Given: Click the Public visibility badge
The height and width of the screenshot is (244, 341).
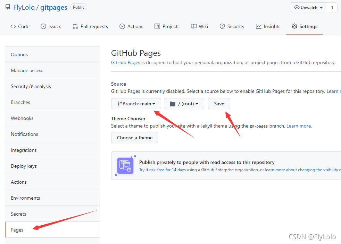Looking at the screenshot, I should [78, 7].
